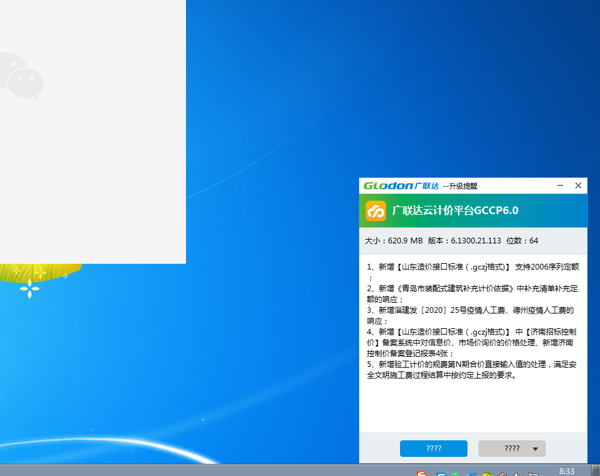Open the dropdown arrow on the grey ???? button
600x476 pixels.
pos(535,449)
